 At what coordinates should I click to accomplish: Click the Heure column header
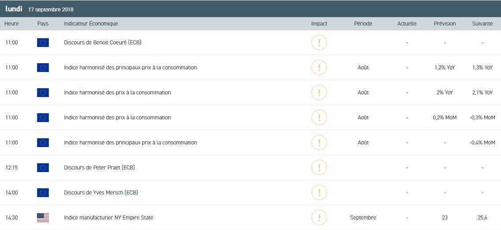(11, 24)
